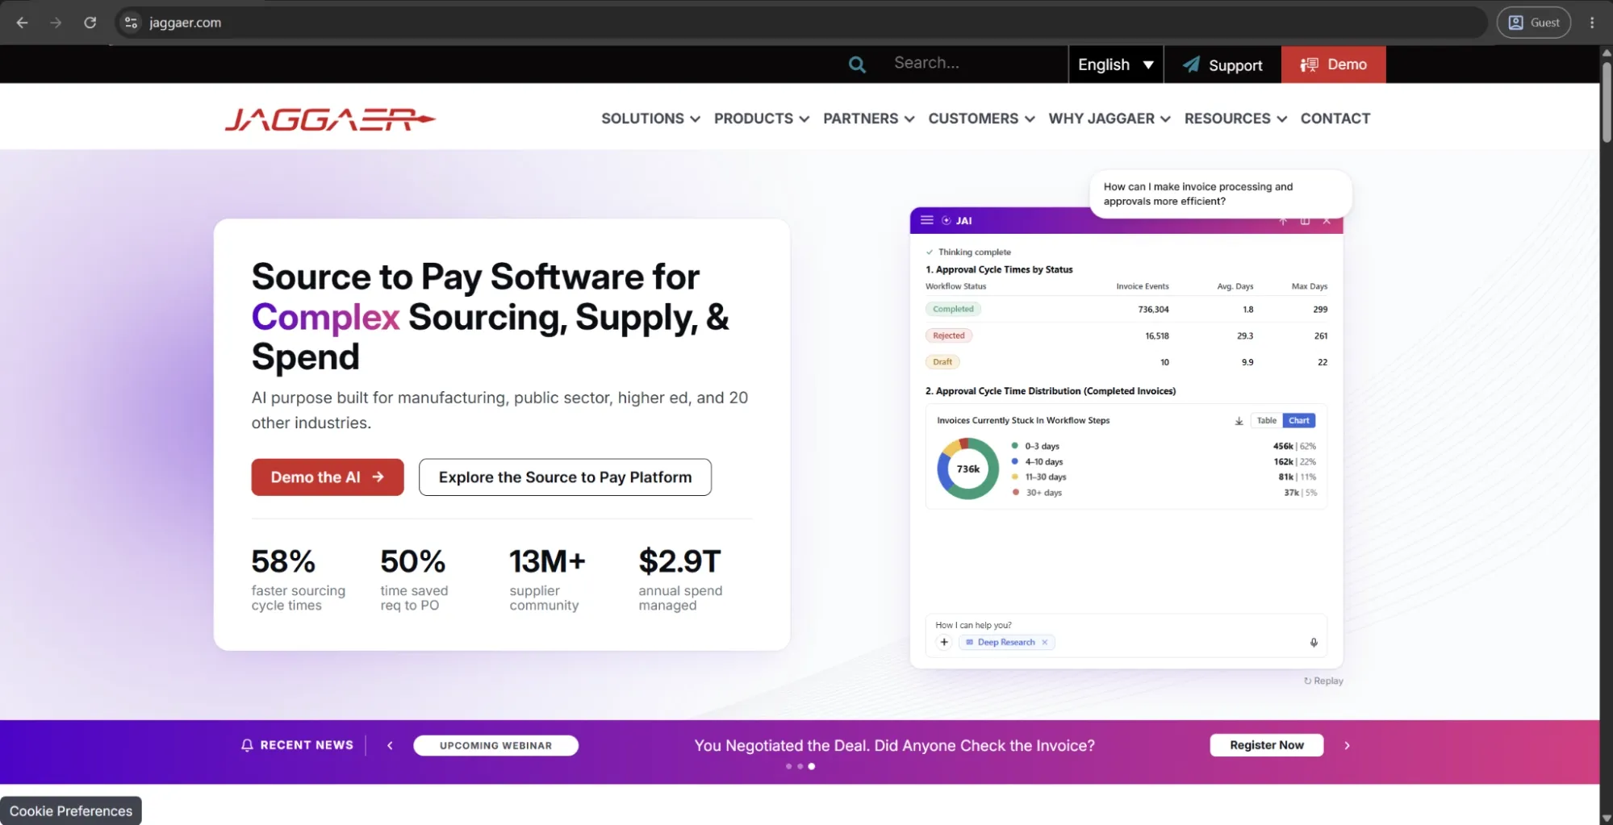Open the English language dropdown
Screen dimensions: 1613x825
(x=1116, y=65)
